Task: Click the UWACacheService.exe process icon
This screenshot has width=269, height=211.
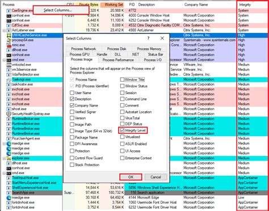Action: 9,35
